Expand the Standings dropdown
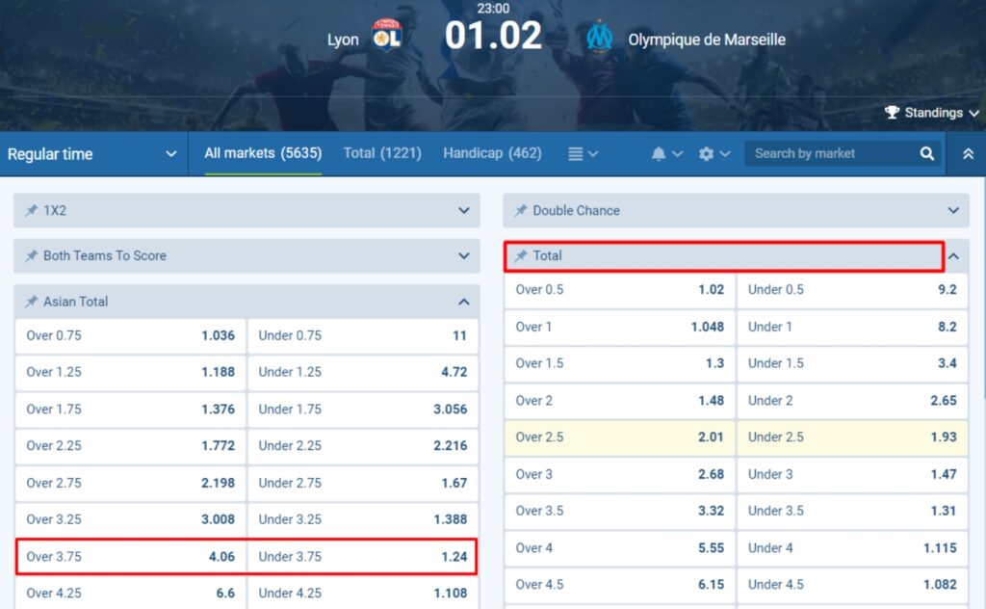 [x=931, y=113]
